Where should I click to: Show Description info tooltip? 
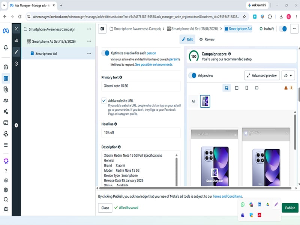(119, 147)
